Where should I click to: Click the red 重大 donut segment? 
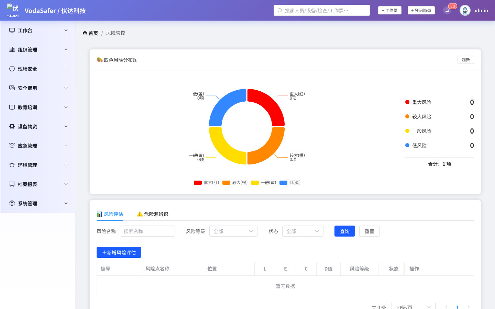click(x=269, y=104)
